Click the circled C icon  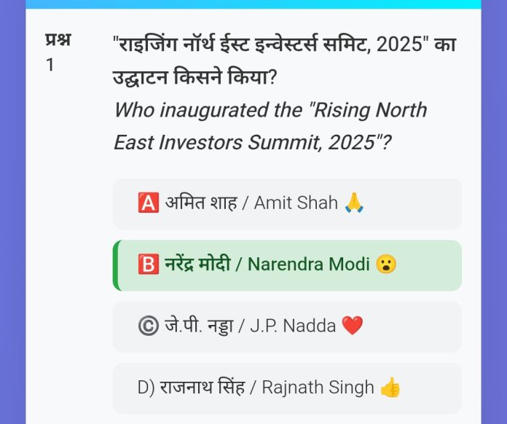point(148,326)
